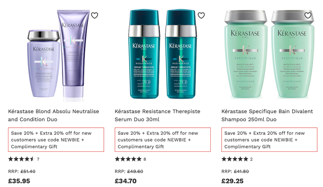Click the £35.95 price
The height and width of the screenshot is (187, 323).
19,181
